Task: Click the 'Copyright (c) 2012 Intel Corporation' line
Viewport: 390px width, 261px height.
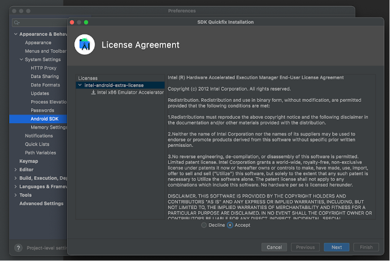Action: [x=229, y=89]
